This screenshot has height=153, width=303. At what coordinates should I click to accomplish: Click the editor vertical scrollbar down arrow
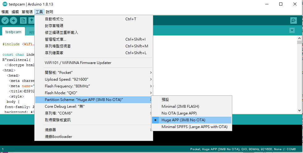(299, 111)
